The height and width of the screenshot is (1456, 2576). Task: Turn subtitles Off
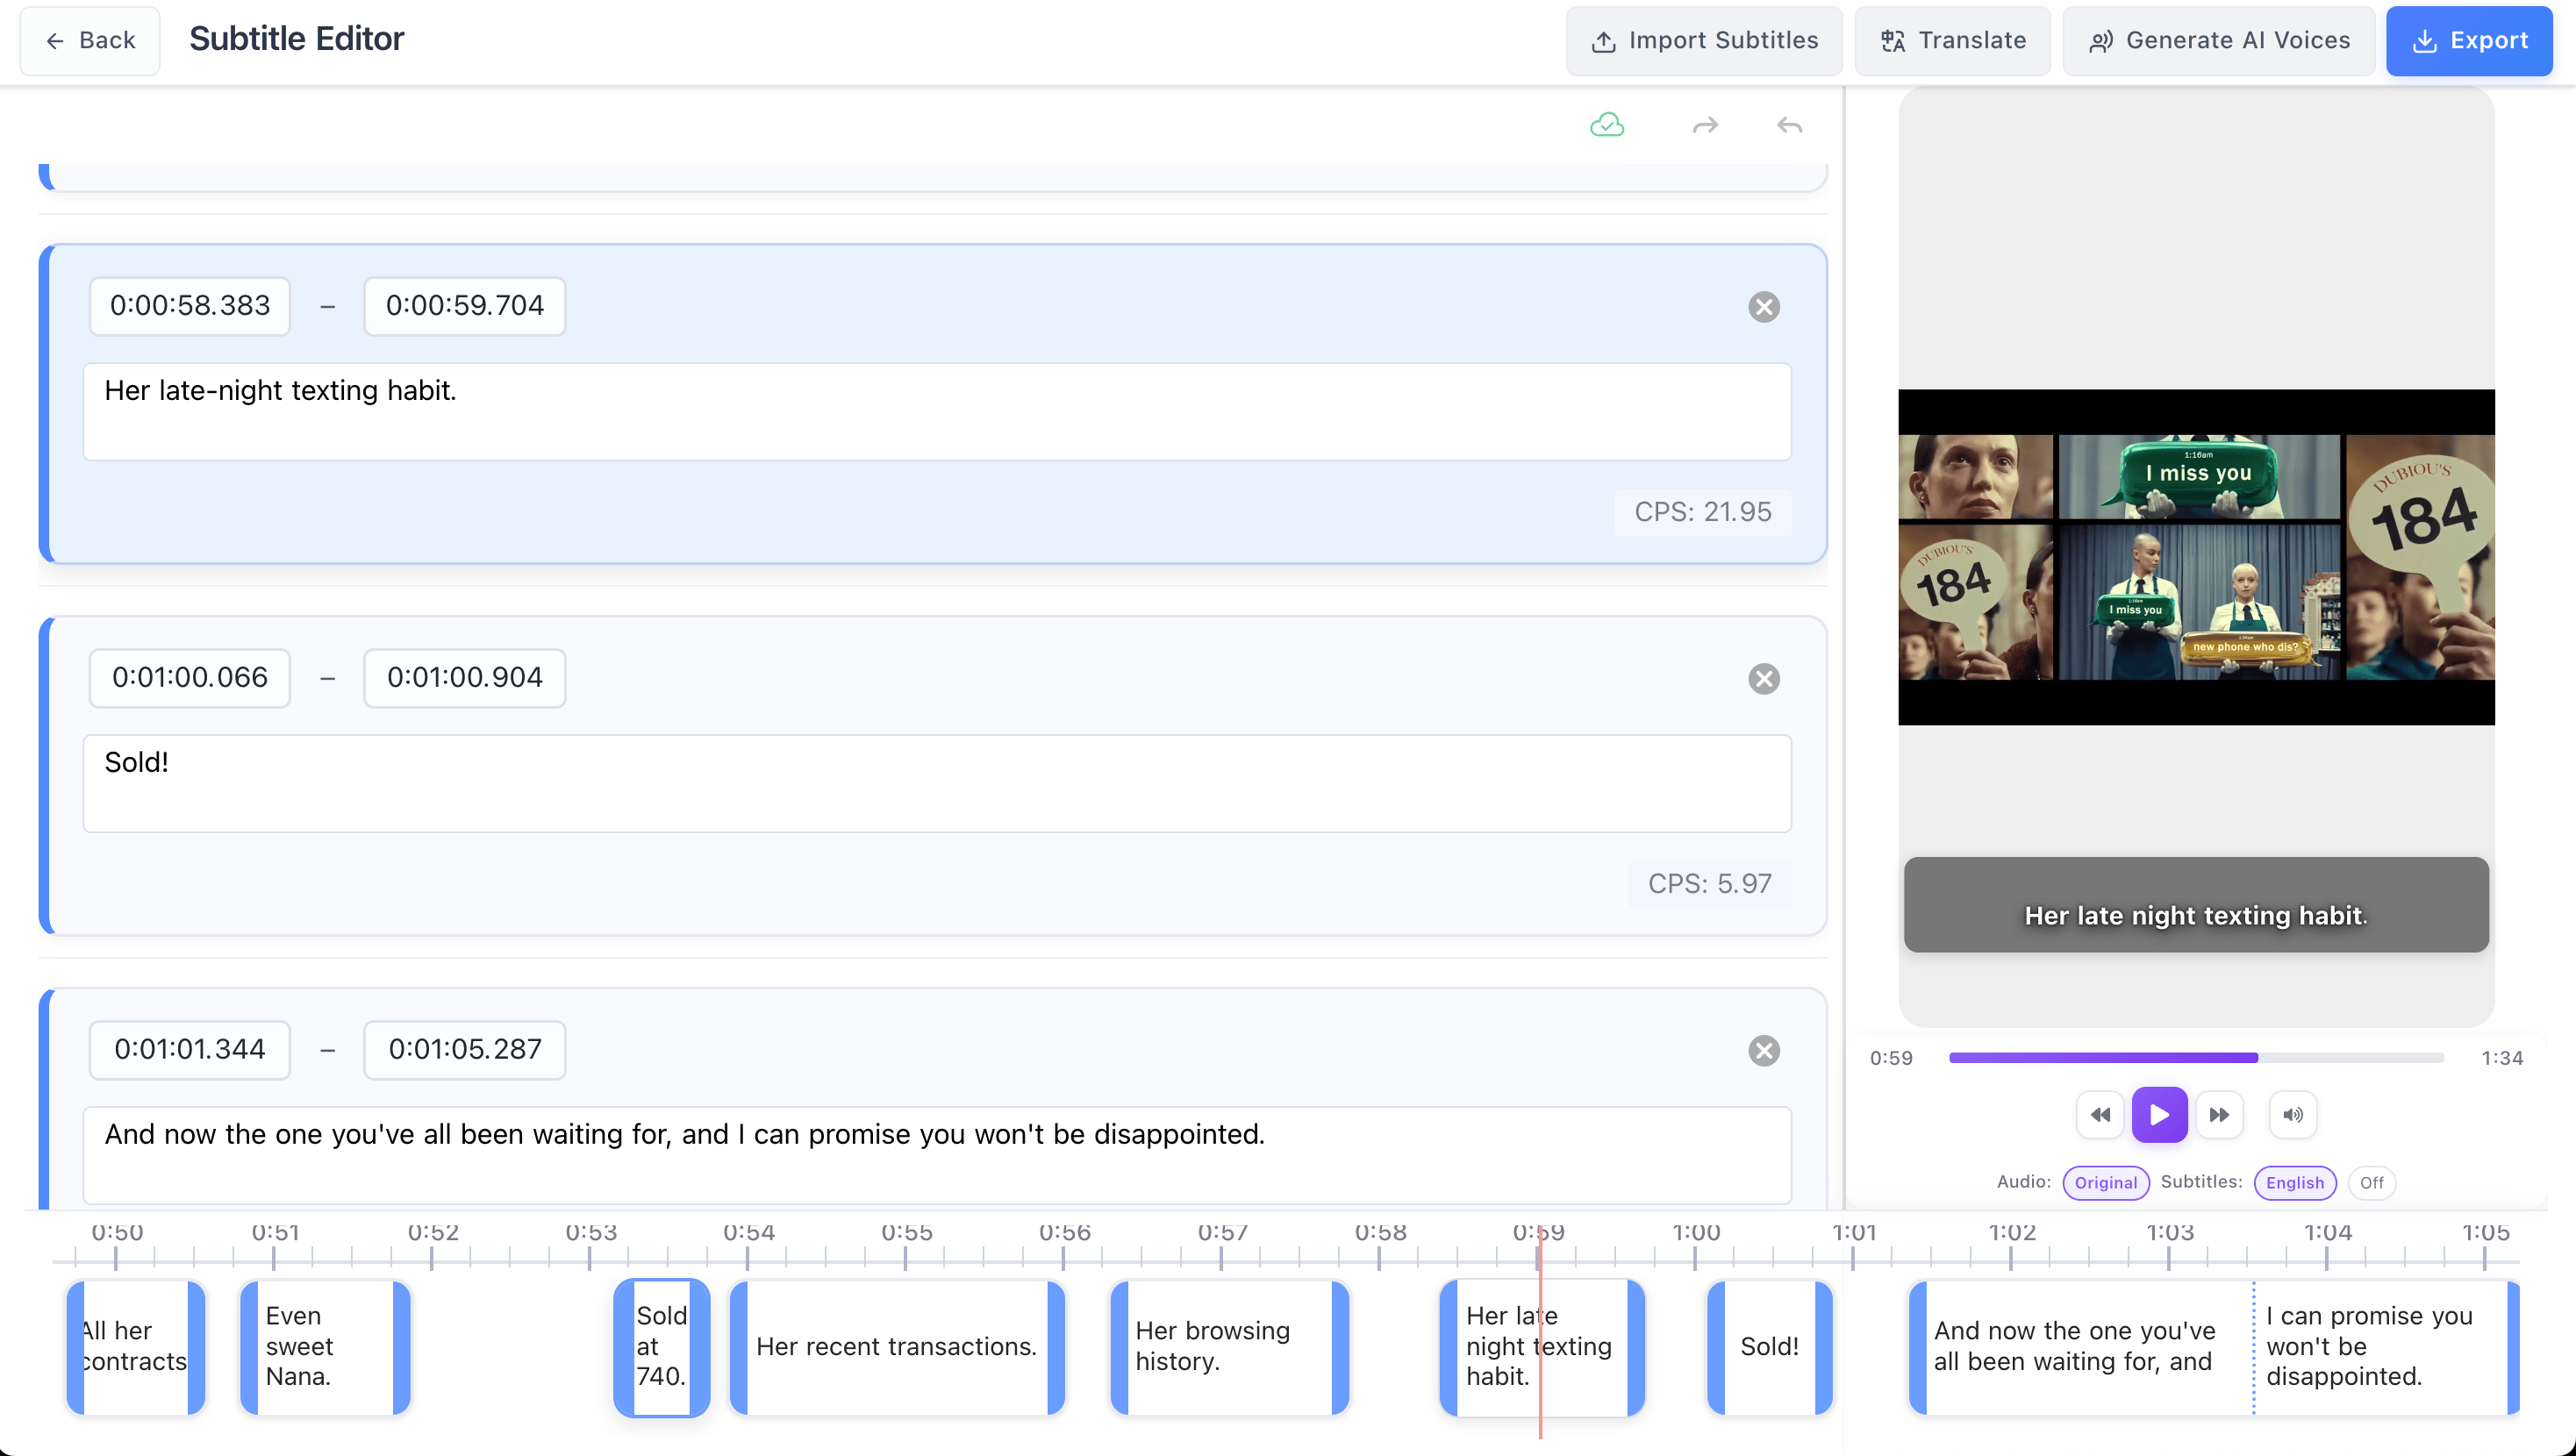tap(2372, 1182)
